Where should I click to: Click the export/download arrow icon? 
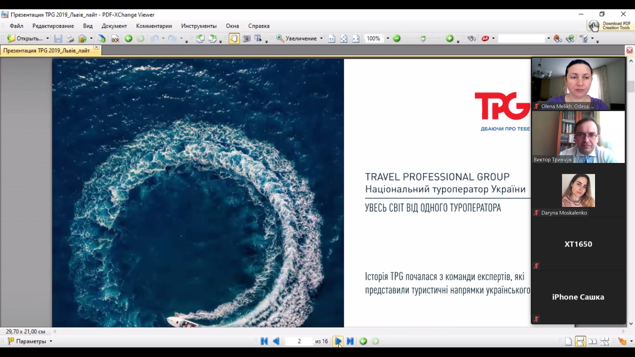tap(102, 38)
